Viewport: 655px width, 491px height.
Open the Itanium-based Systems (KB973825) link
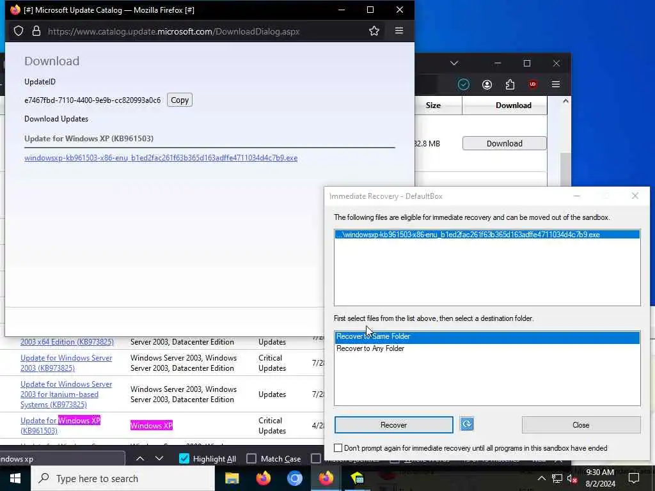tap(66, 394)
